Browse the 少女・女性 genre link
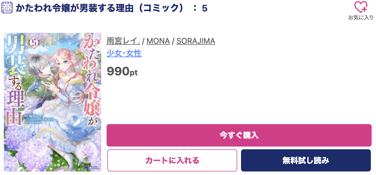Viewport: 376px width, 175px height. 124,53
